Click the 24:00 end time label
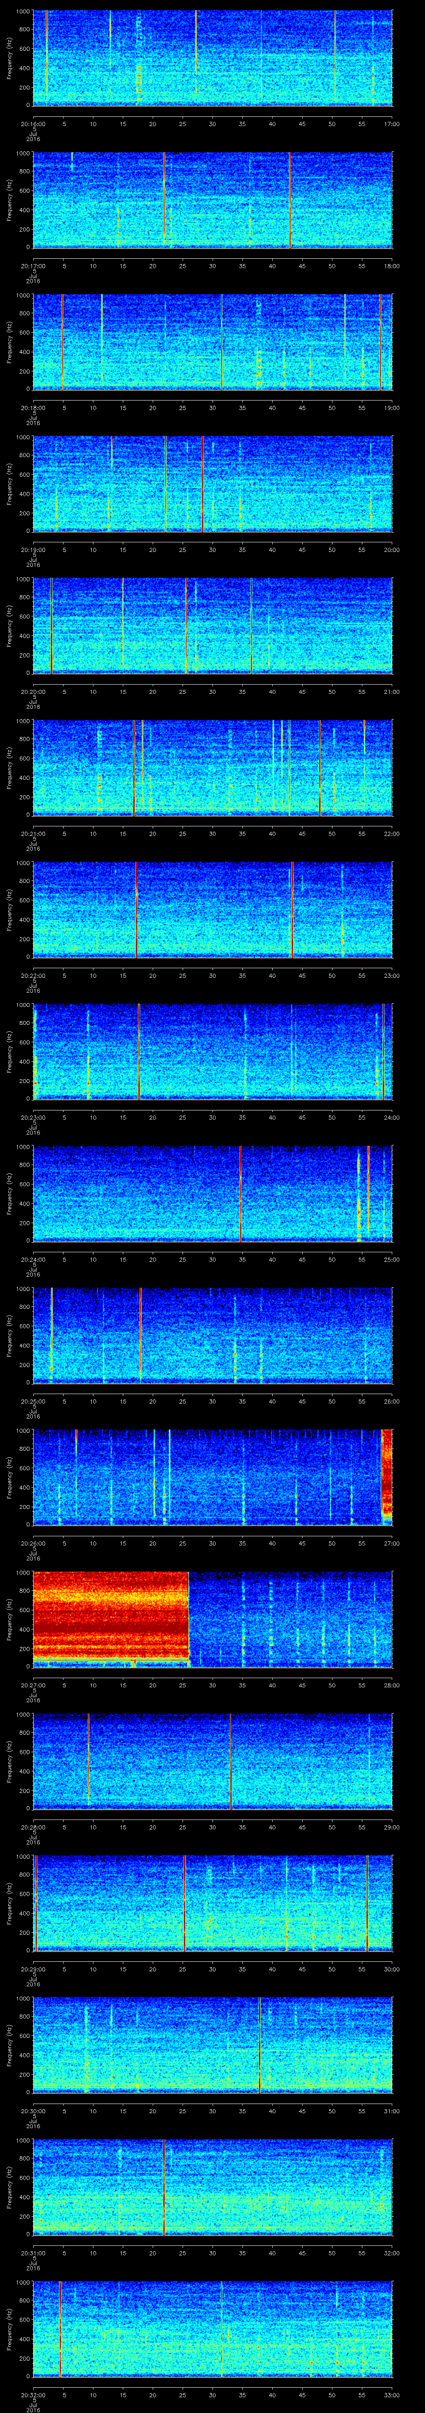The width and height of the screenshot is (425, 2413). click(391, 1117)
